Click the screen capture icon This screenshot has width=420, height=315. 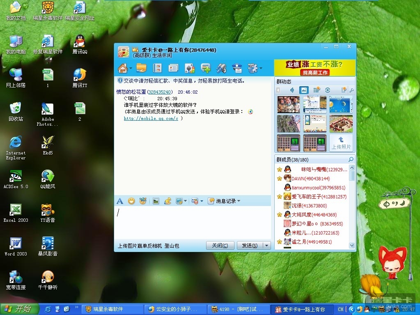pyautogui.click(x=179, y=201)
